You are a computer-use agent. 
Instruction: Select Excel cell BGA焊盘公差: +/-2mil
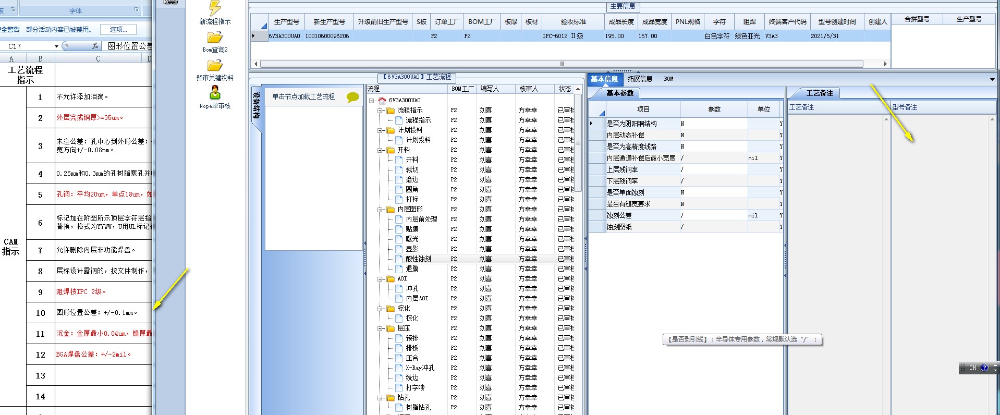click(x=103, y=355)
